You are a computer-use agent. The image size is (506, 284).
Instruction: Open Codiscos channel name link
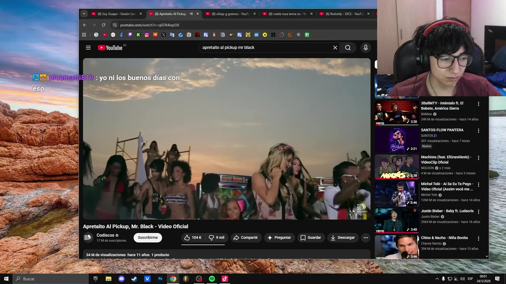click(106, 235)
